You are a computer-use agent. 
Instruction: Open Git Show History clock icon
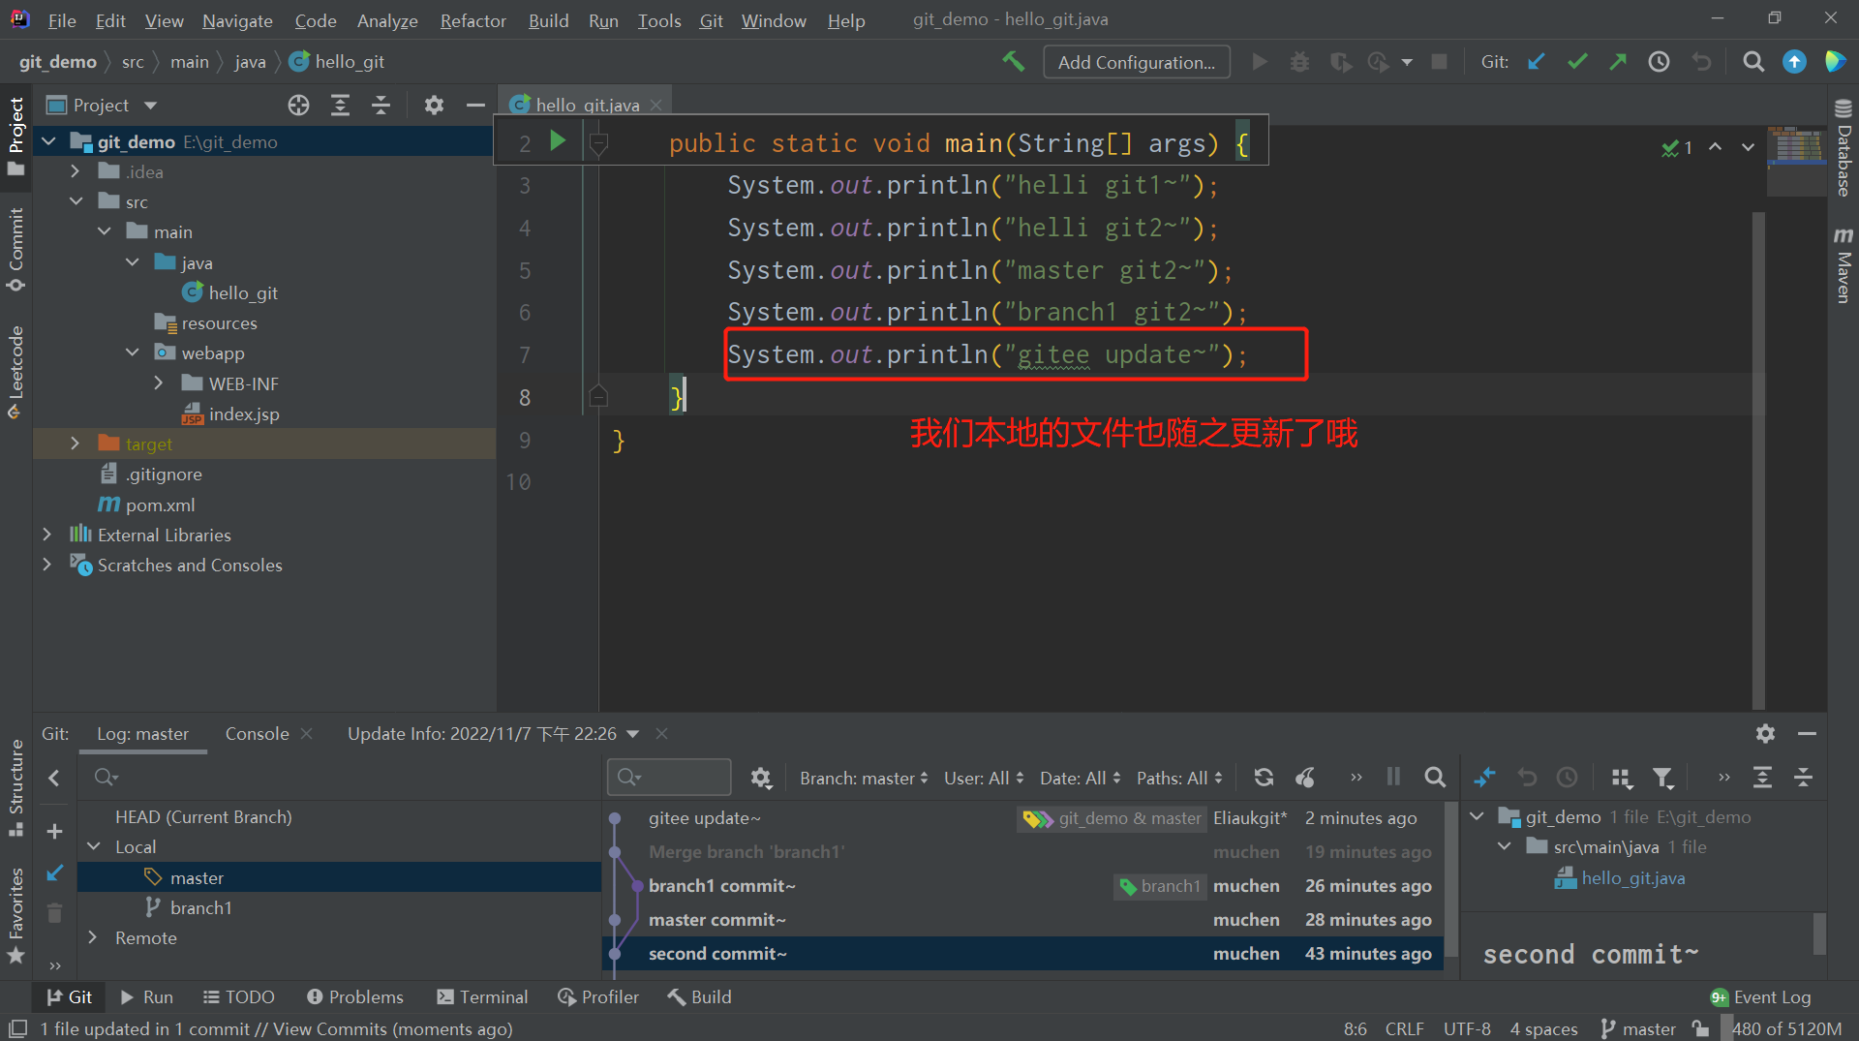(x=1659, y=62)
